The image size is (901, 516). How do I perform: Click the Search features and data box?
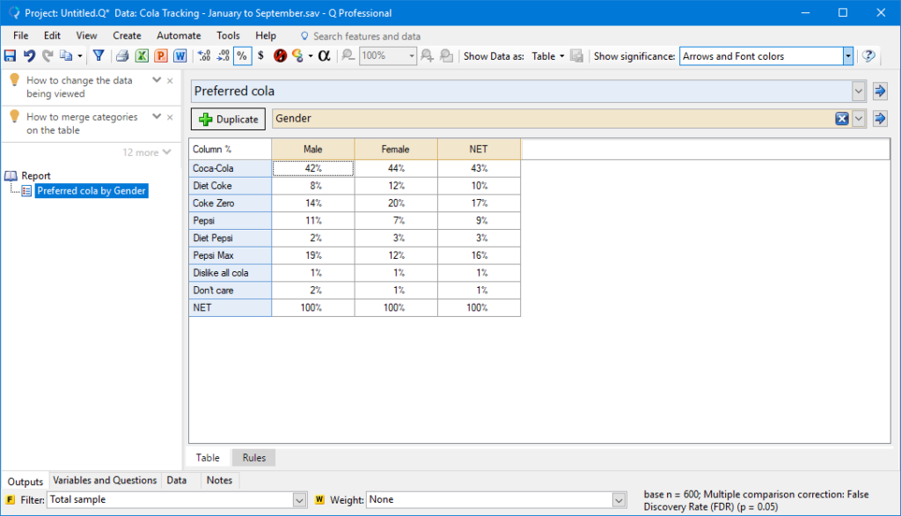[361, 36]
